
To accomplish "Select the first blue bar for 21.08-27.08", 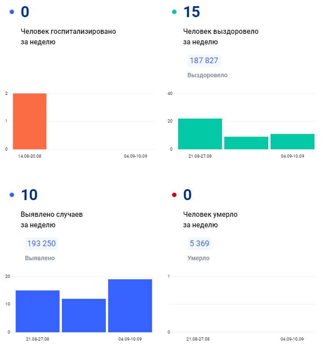I will (37, 311).
